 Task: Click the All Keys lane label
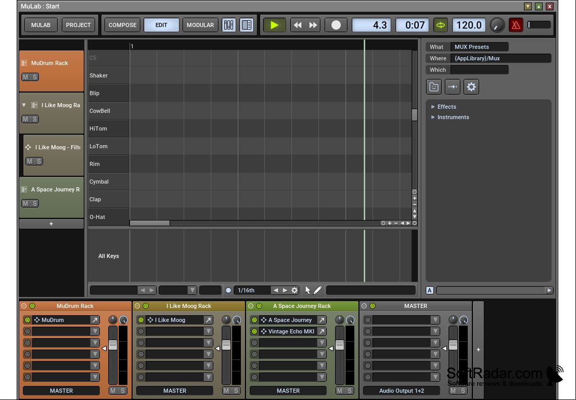[x=108, y=256]
